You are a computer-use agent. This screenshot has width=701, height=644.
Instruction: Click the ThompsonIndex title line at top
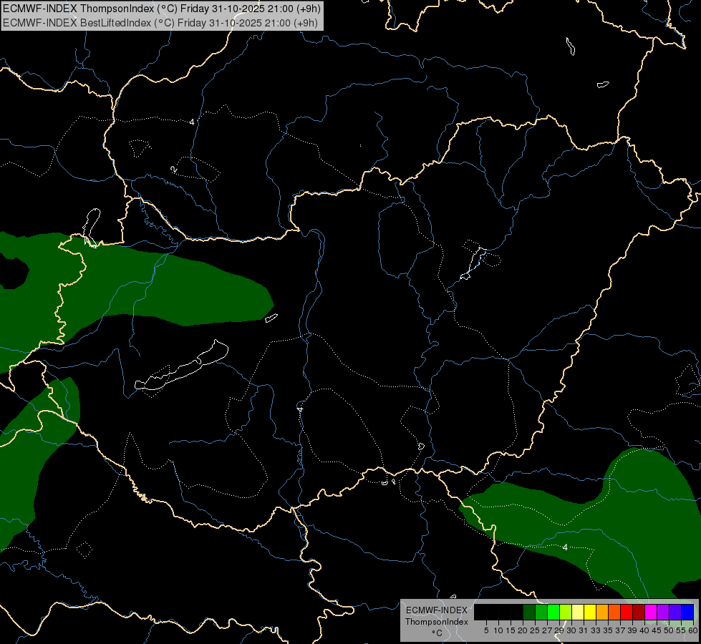161,9
